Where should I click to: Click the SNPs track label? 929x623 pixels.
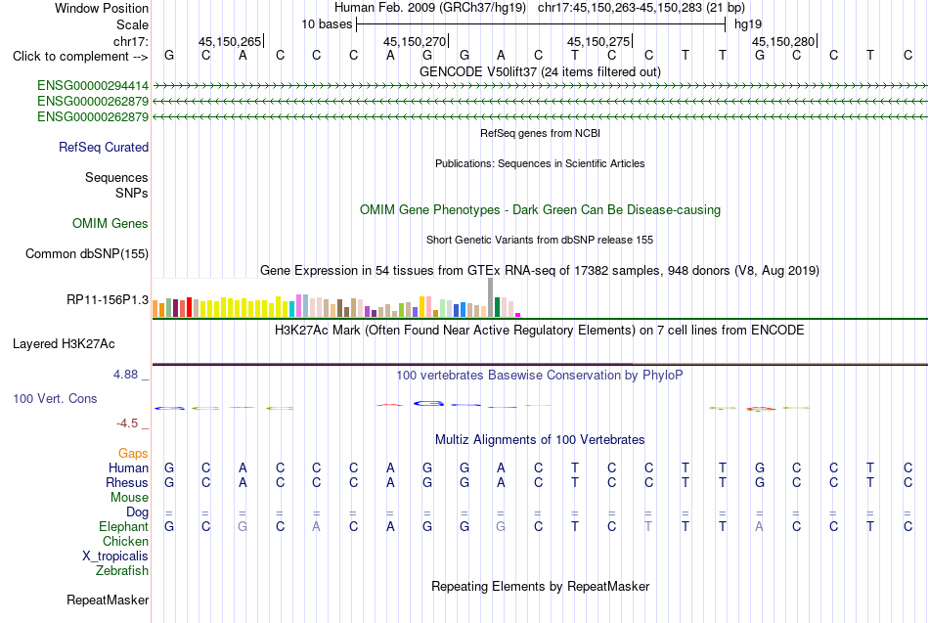click(132, 193)
